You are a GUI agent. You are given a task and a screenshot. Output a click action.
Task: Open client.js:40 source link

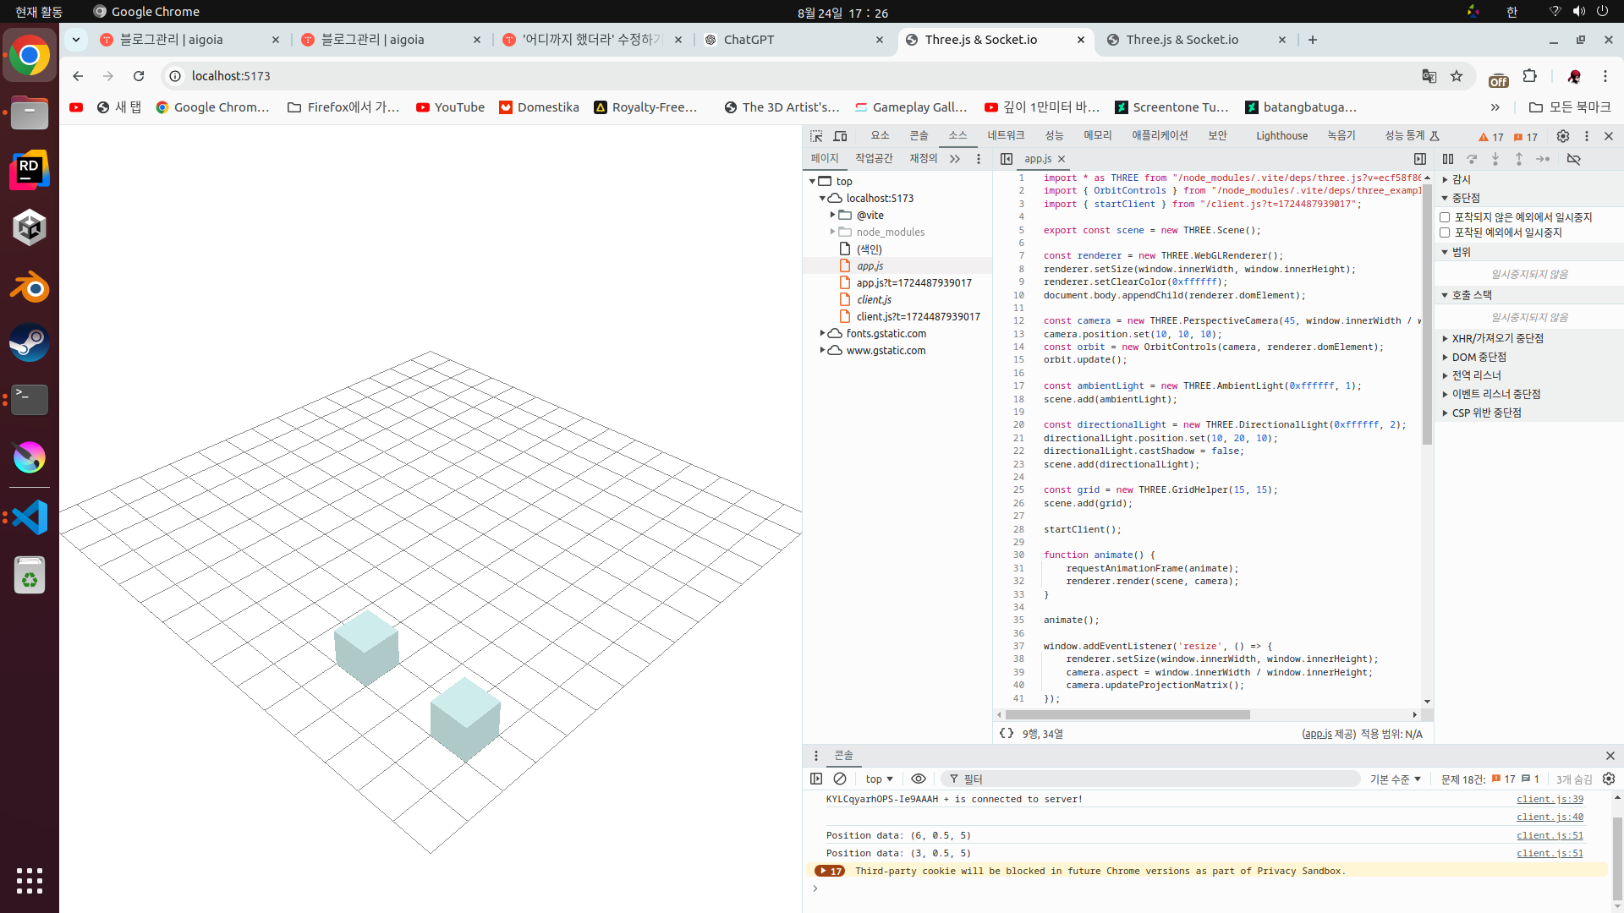point(1550,817)
